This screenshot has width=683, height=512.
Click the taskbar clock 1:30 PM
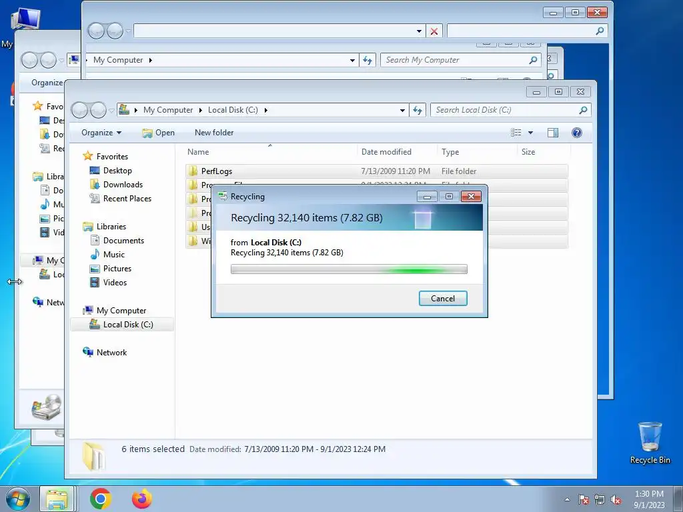[x=649, y=499]
